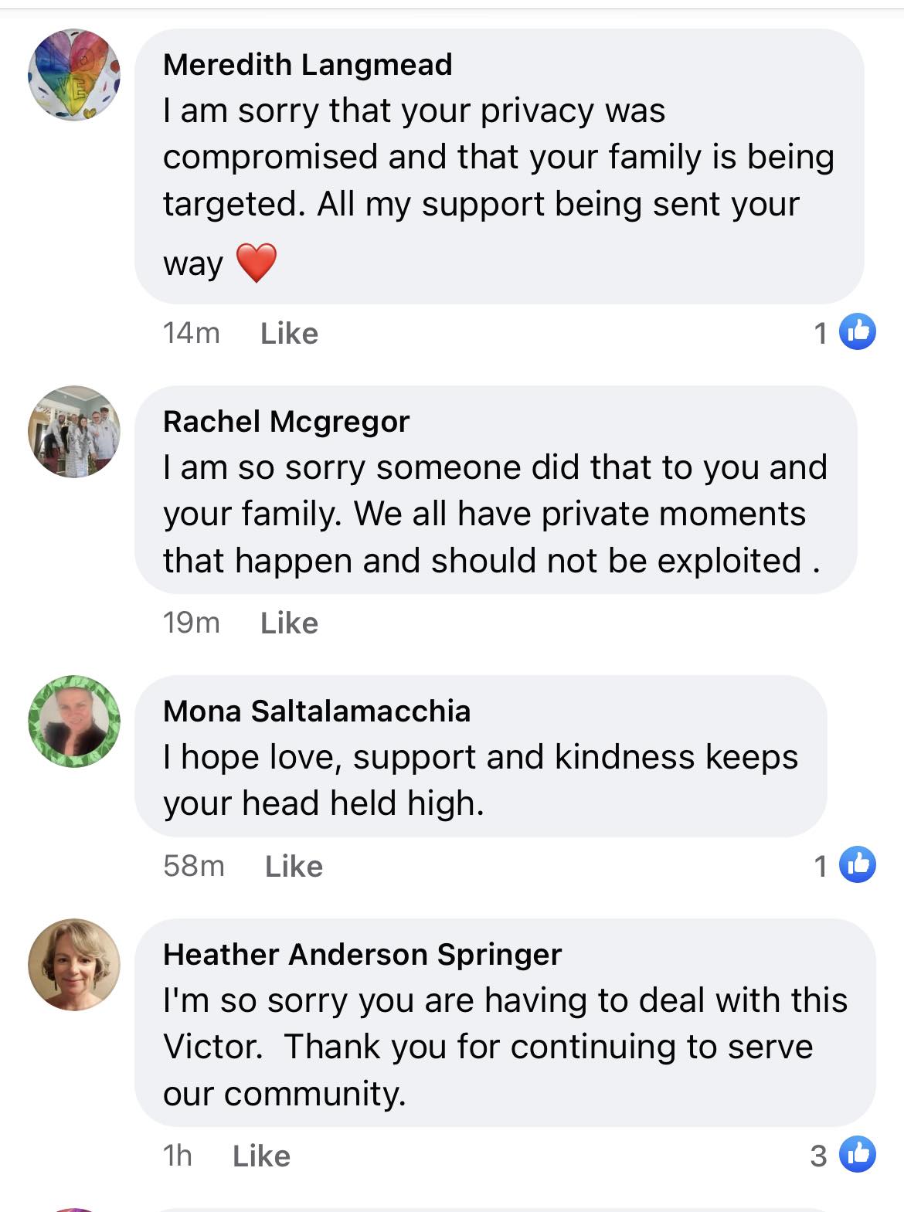Click the thumbs-up reaction icon on Meredith's comment
The height and width of the screenshot is (1212, 904).
[x=857, y=332]
